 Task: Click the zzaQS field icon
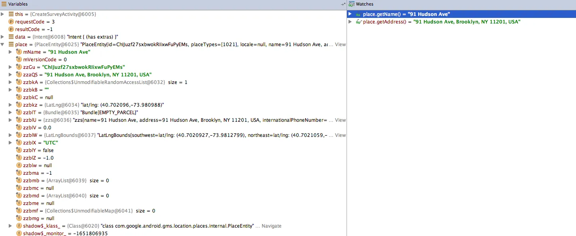pyautogui.click(x=19, y=74)
